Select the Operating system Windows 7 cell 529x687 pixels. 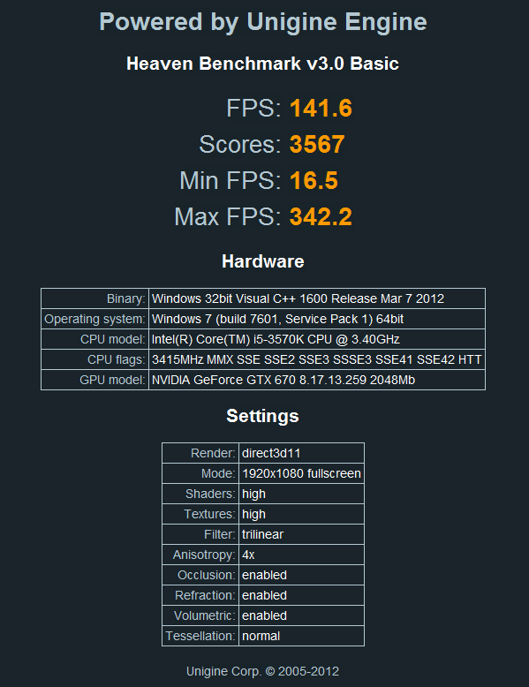[317, 319]
